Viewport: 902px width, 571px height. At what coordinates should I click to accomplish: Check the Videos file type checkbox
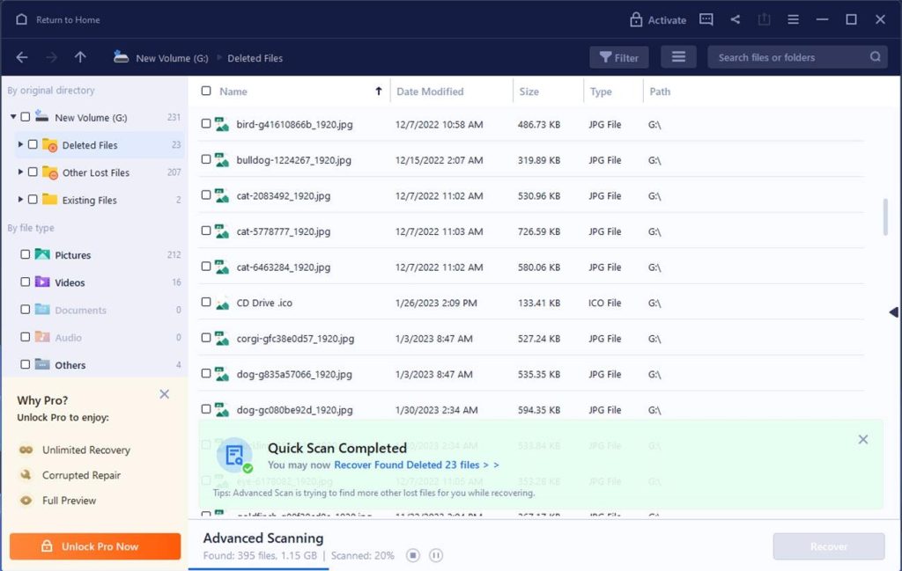(x=26, y=282)
